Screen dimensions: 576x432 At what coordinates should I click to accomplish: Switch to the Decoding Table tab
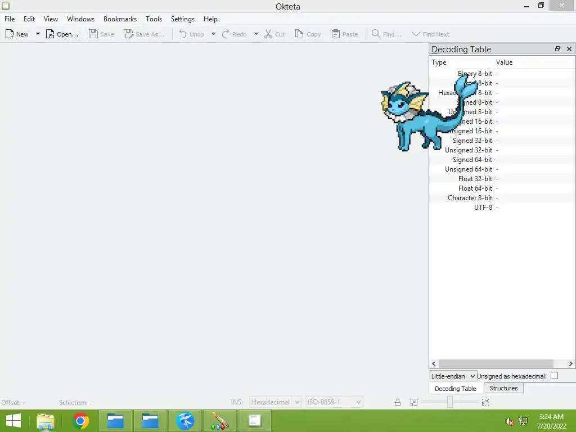pos(456,389)
